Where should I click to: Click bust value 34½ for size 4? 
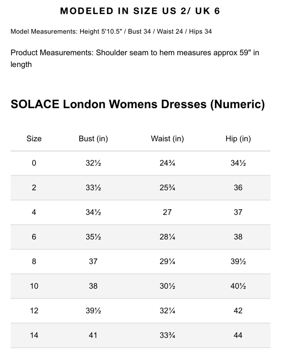click(93, 212)
